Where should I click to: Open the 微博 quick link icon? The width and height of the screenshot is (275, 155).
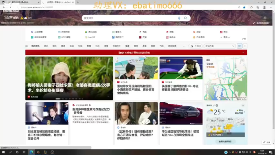point(167,32)
